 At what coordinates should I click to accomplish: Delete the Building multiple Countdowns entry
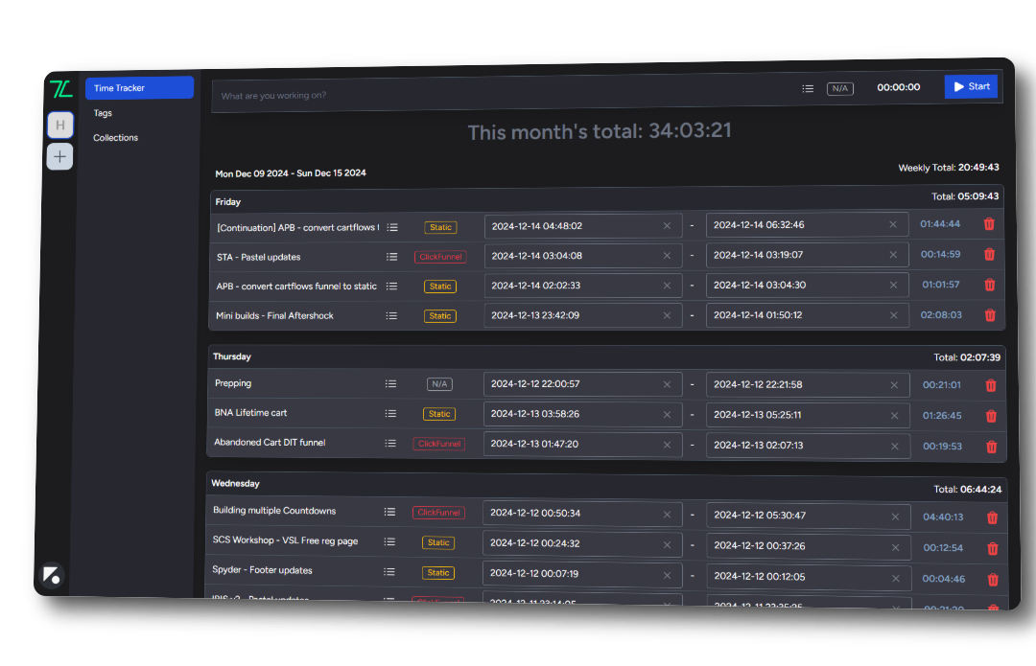(992, 517)
